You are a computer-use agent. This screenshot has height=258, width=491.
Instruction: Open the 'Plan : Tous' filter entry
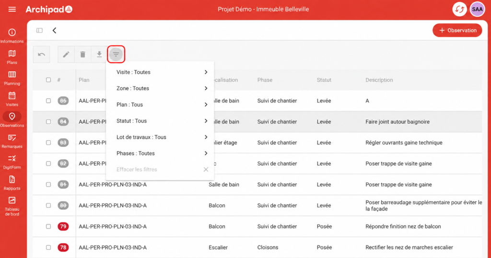coord(160,105)
